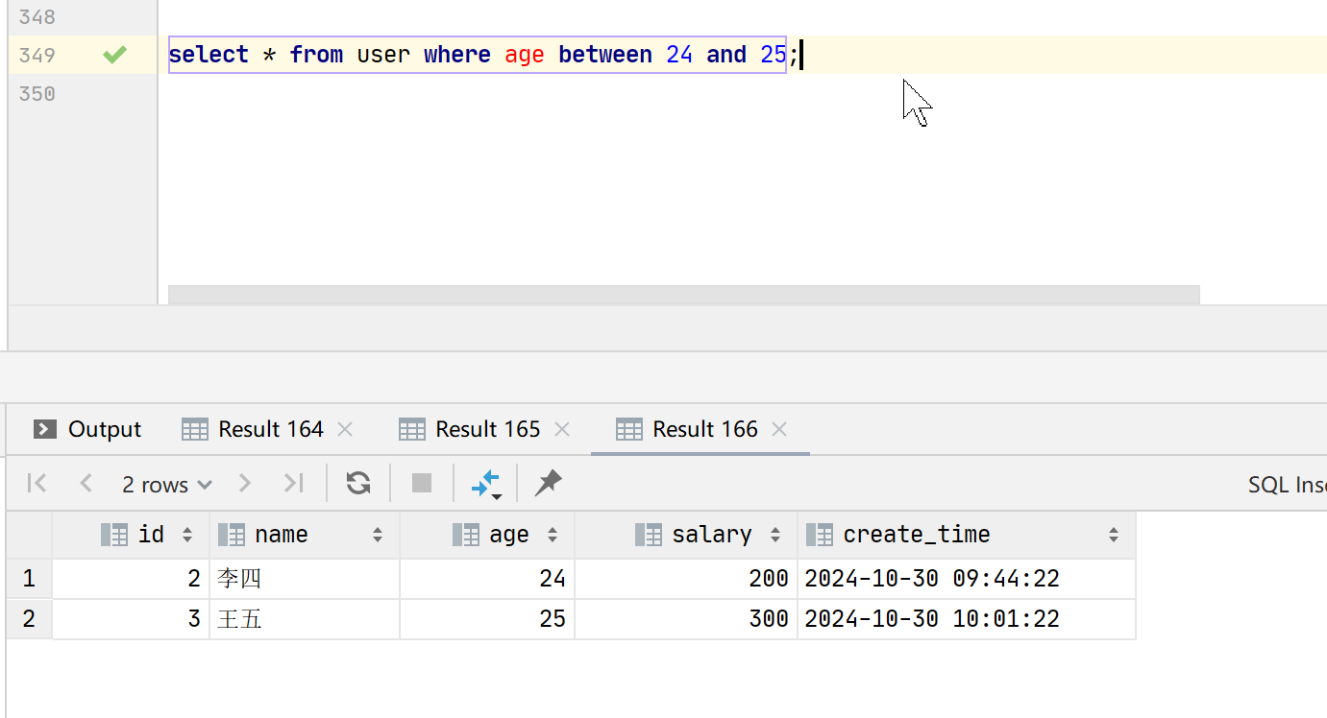The height and width of the screenshot is (718, 1327).
Task: Open the compare data arrows icon
Action: click(x=486, y=484)
